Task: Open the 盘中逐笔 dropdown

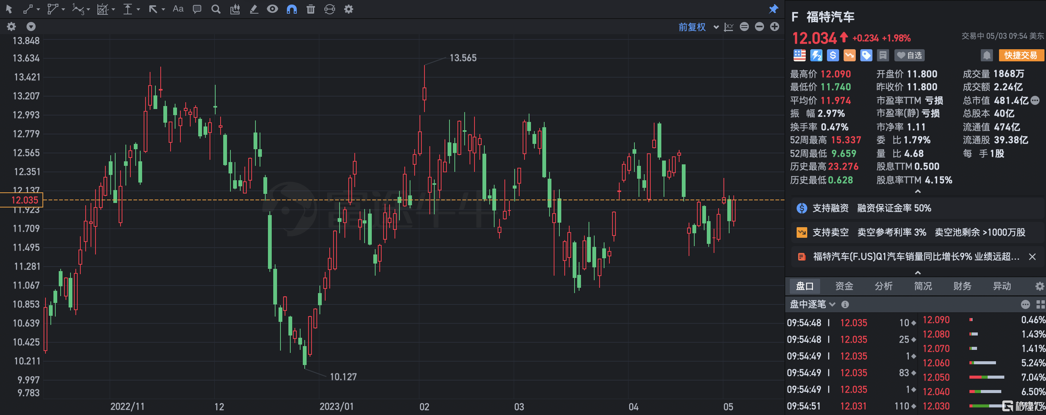Action: tap(812, 304)
